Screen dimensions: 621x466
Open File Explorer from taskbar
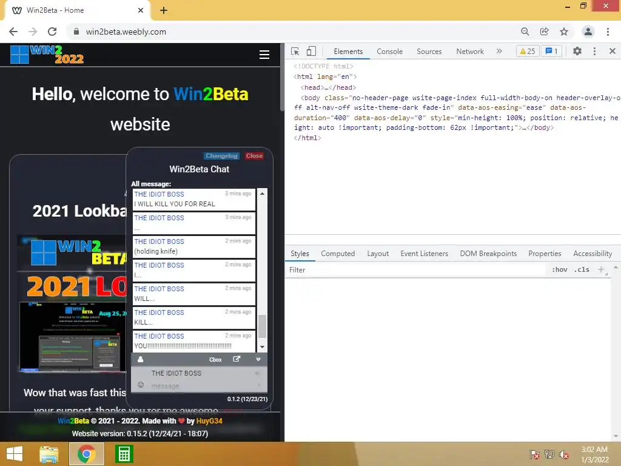pos(49,454)
